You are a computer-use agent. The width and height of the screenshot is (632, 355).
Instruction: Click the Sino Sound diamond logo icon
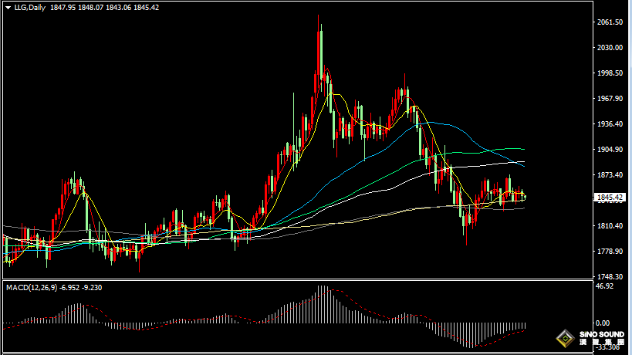(566, 339)
